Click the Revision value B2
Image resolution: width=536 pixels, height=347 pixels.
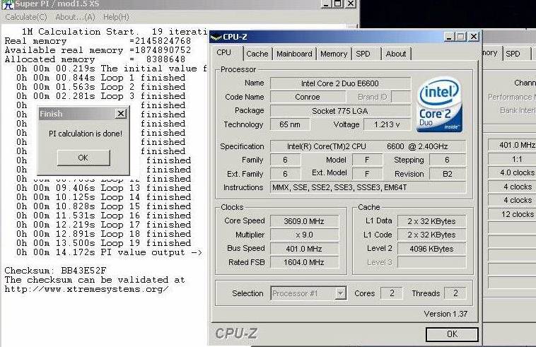point(448,174)
